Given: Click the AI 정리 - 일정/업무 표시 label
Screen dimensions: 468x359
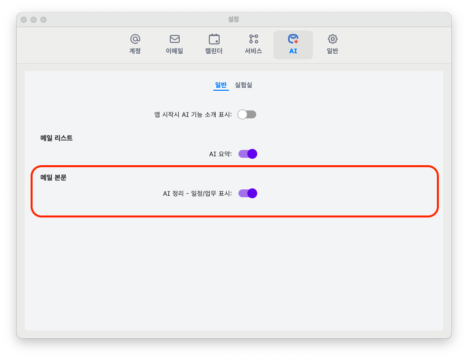Looking at the screenshot, I should tap(197, 193).
